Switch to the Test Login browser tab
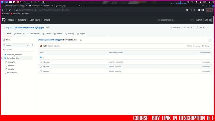The image size is (215, 121). point(41,6)
